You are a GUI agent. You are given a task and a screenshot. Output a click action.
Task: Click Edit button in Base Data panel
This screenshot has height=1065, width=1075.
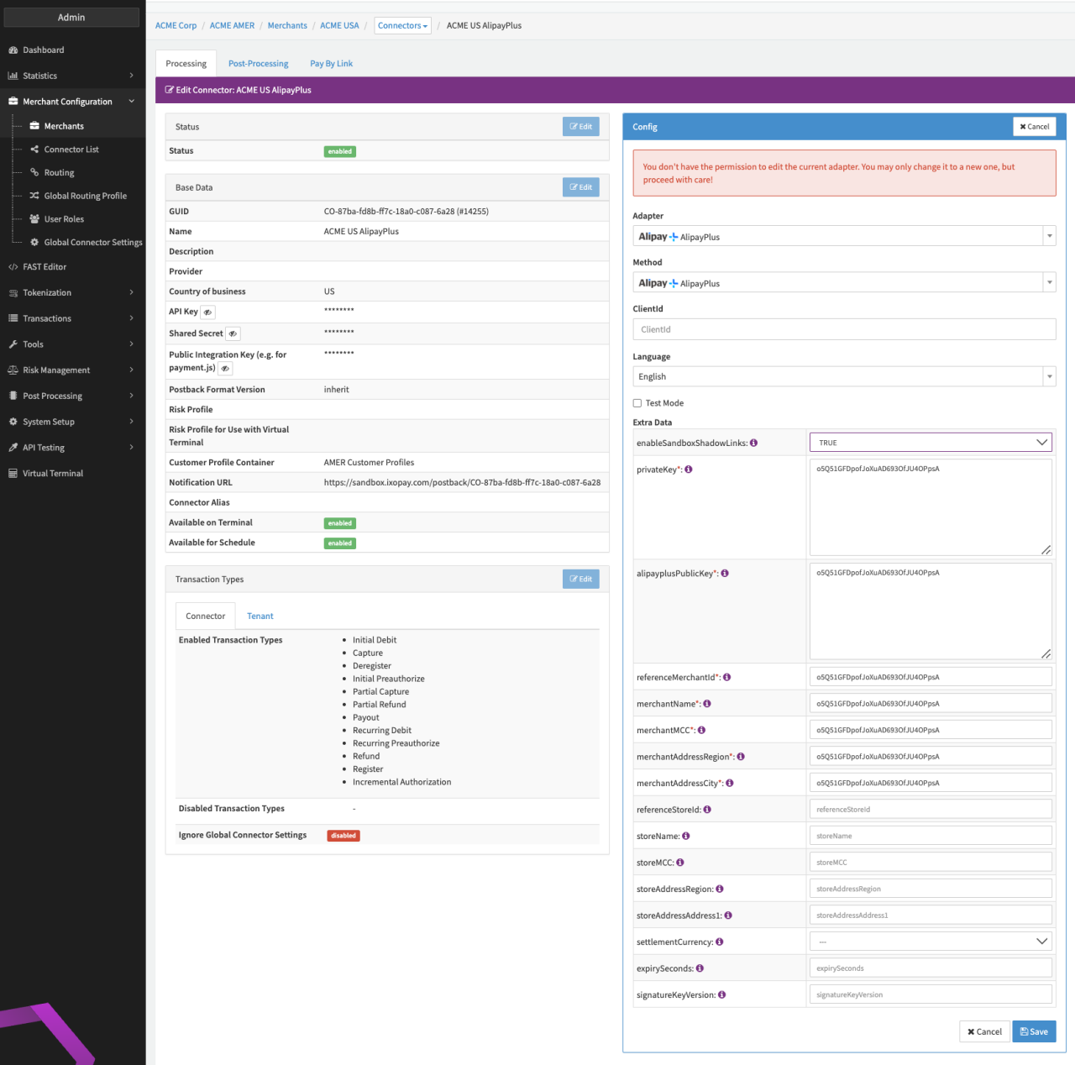pos(580,187)
